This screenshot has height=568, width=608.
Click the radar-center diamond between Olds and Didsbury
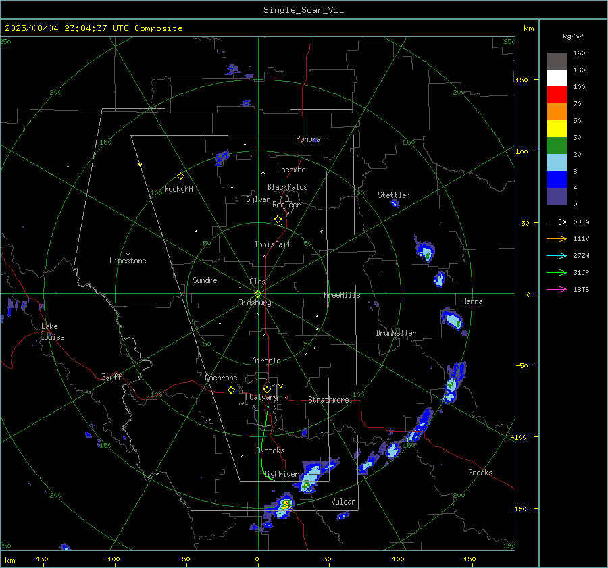click(x=258, y=294)
